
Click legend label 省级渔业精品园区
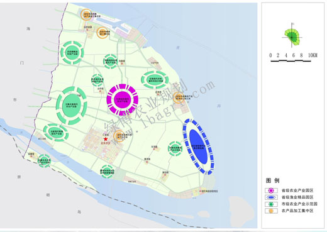tap(297, 197)
